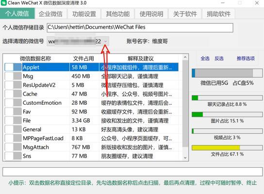
Task: Check the MsgAttach row checkbox
Action: pos(9,147)
